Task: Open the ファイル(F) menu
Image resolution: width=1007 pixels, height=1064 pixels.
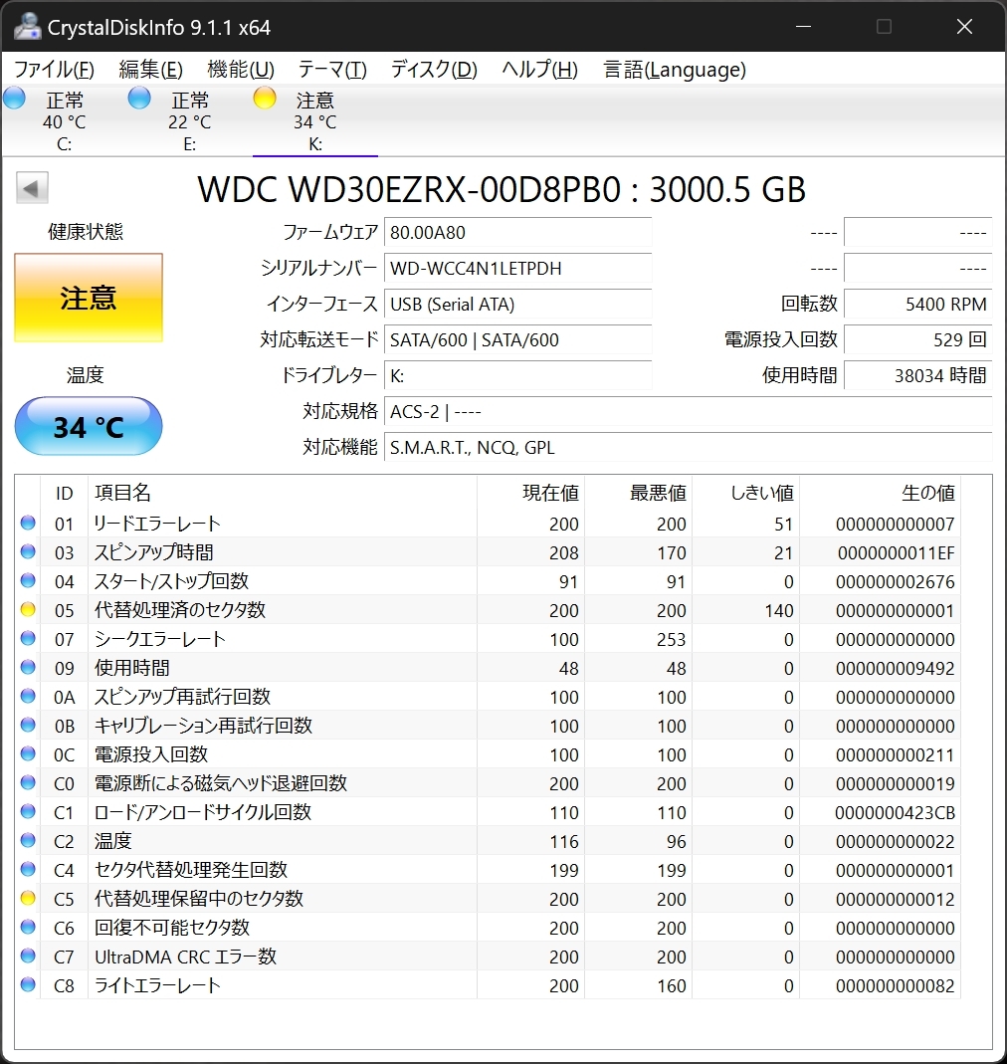Action: tap(55, 70)
